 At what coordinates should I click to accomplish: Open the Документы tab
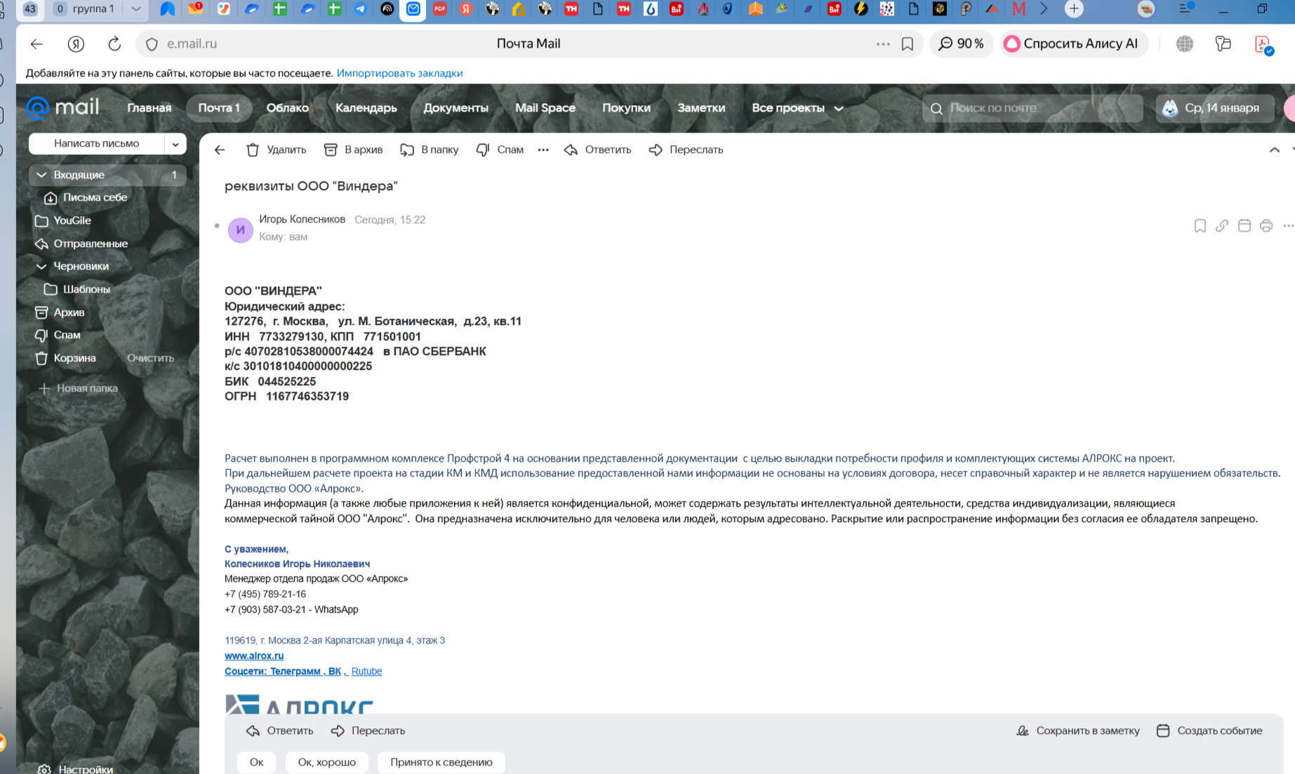pyautogui.click(x=456, y=107)
